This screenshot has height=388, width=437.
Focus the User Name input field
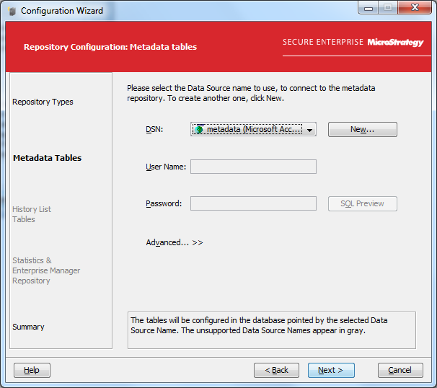(x=253, y=167)
